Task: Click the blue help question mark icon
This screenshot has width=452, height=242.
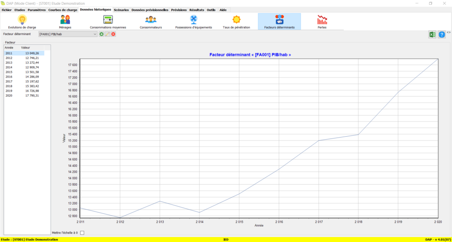Action: pyautogui.click(x=441, y=34)
